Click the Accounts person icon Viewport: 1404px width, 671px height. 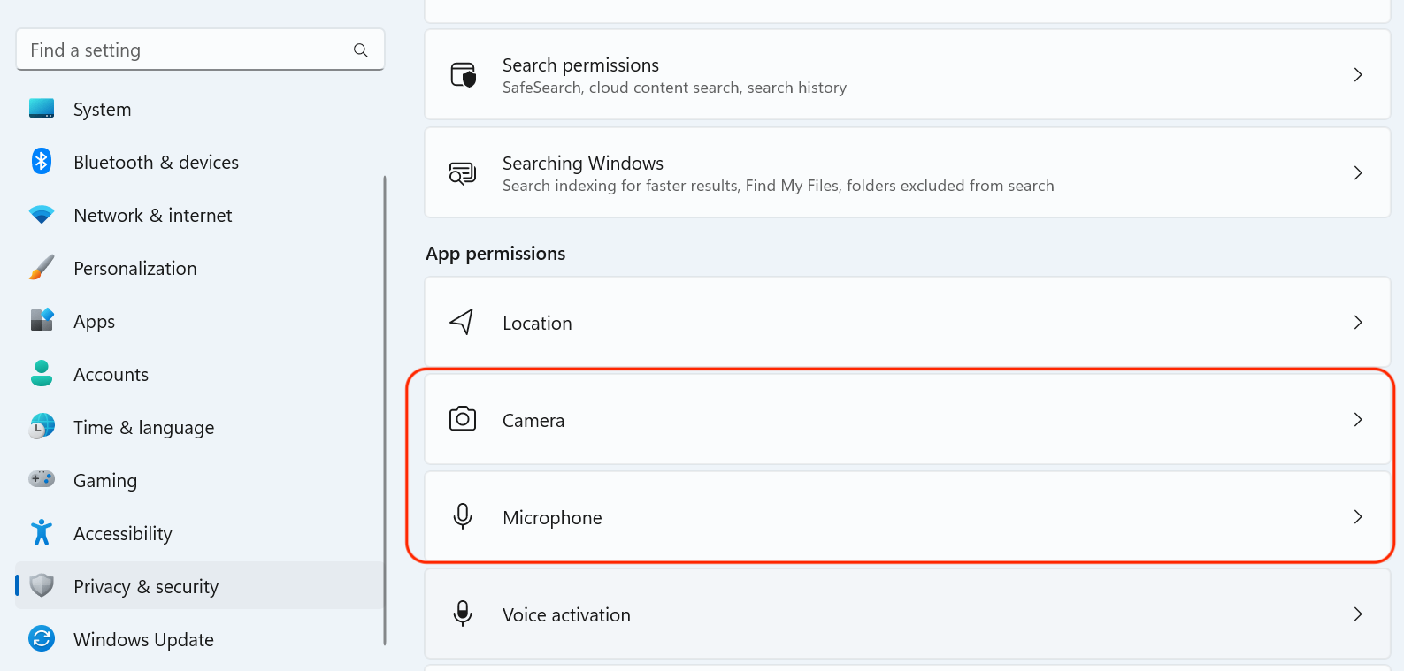point(42,373)
